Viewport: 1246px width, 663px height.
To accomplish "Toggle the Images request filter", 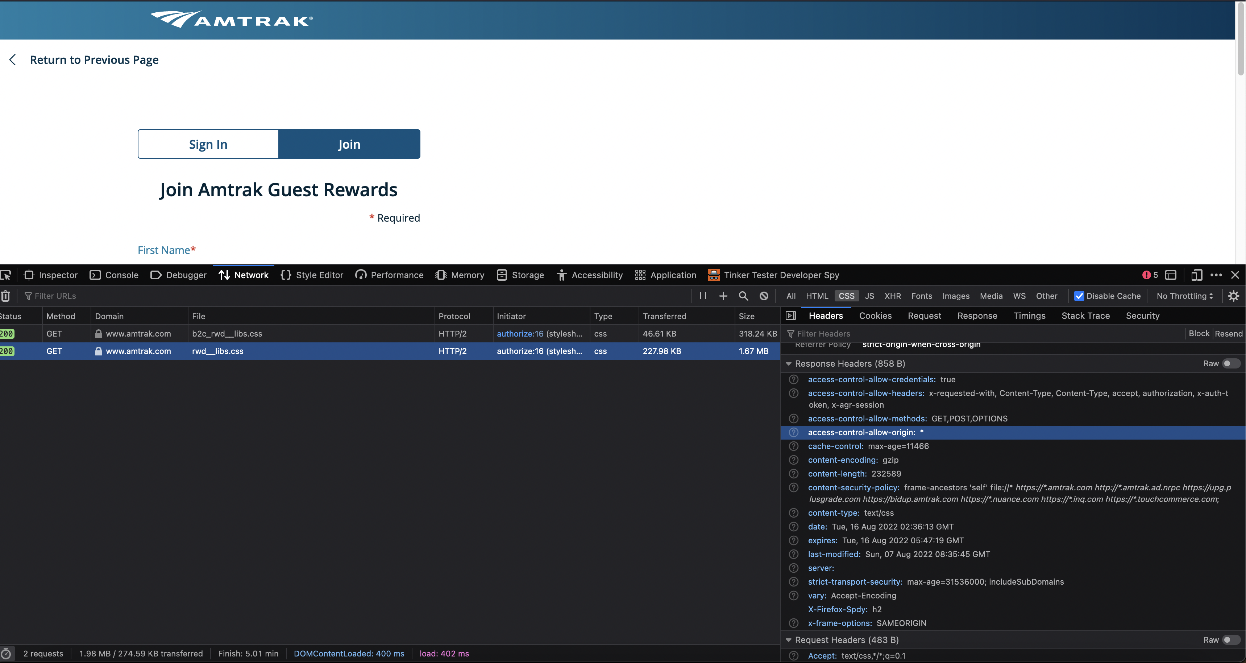I will pos(956,296).
